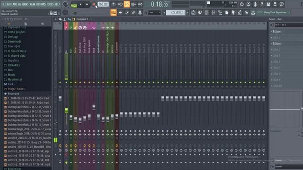Toggle the overdub recording icon
The width and height of the screenshot is (303, 170).
coord(134,4)
